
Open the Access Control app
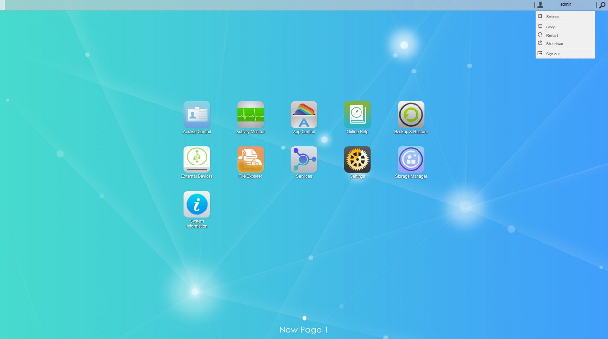point(197,115)
